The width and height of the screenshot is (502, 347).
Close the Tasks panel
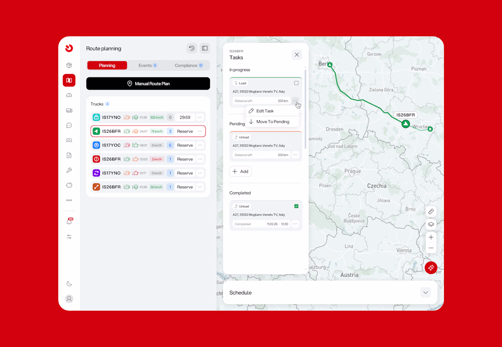coord(297,55)
